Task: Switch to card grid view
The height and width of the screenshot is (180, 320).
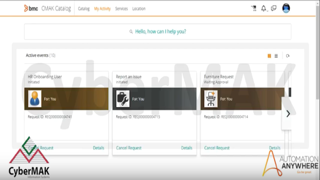Action: coord(269,56)
